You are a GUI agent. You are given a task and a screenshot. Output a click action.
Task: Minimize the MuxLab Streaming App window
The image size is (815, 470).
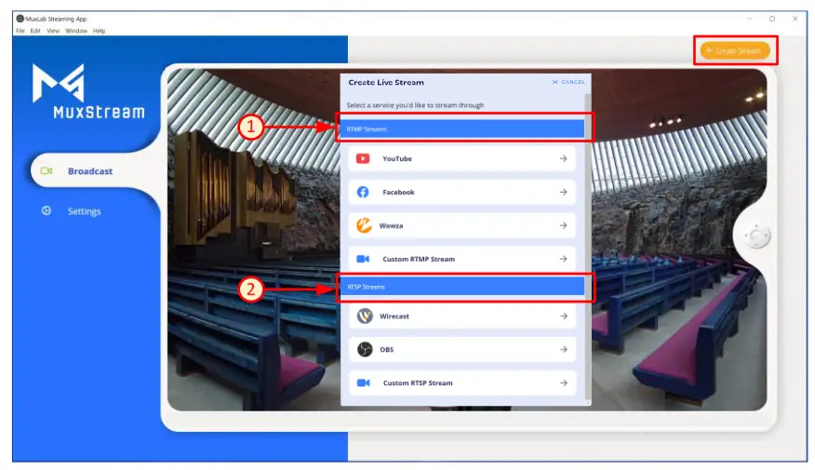pos(749,19)
